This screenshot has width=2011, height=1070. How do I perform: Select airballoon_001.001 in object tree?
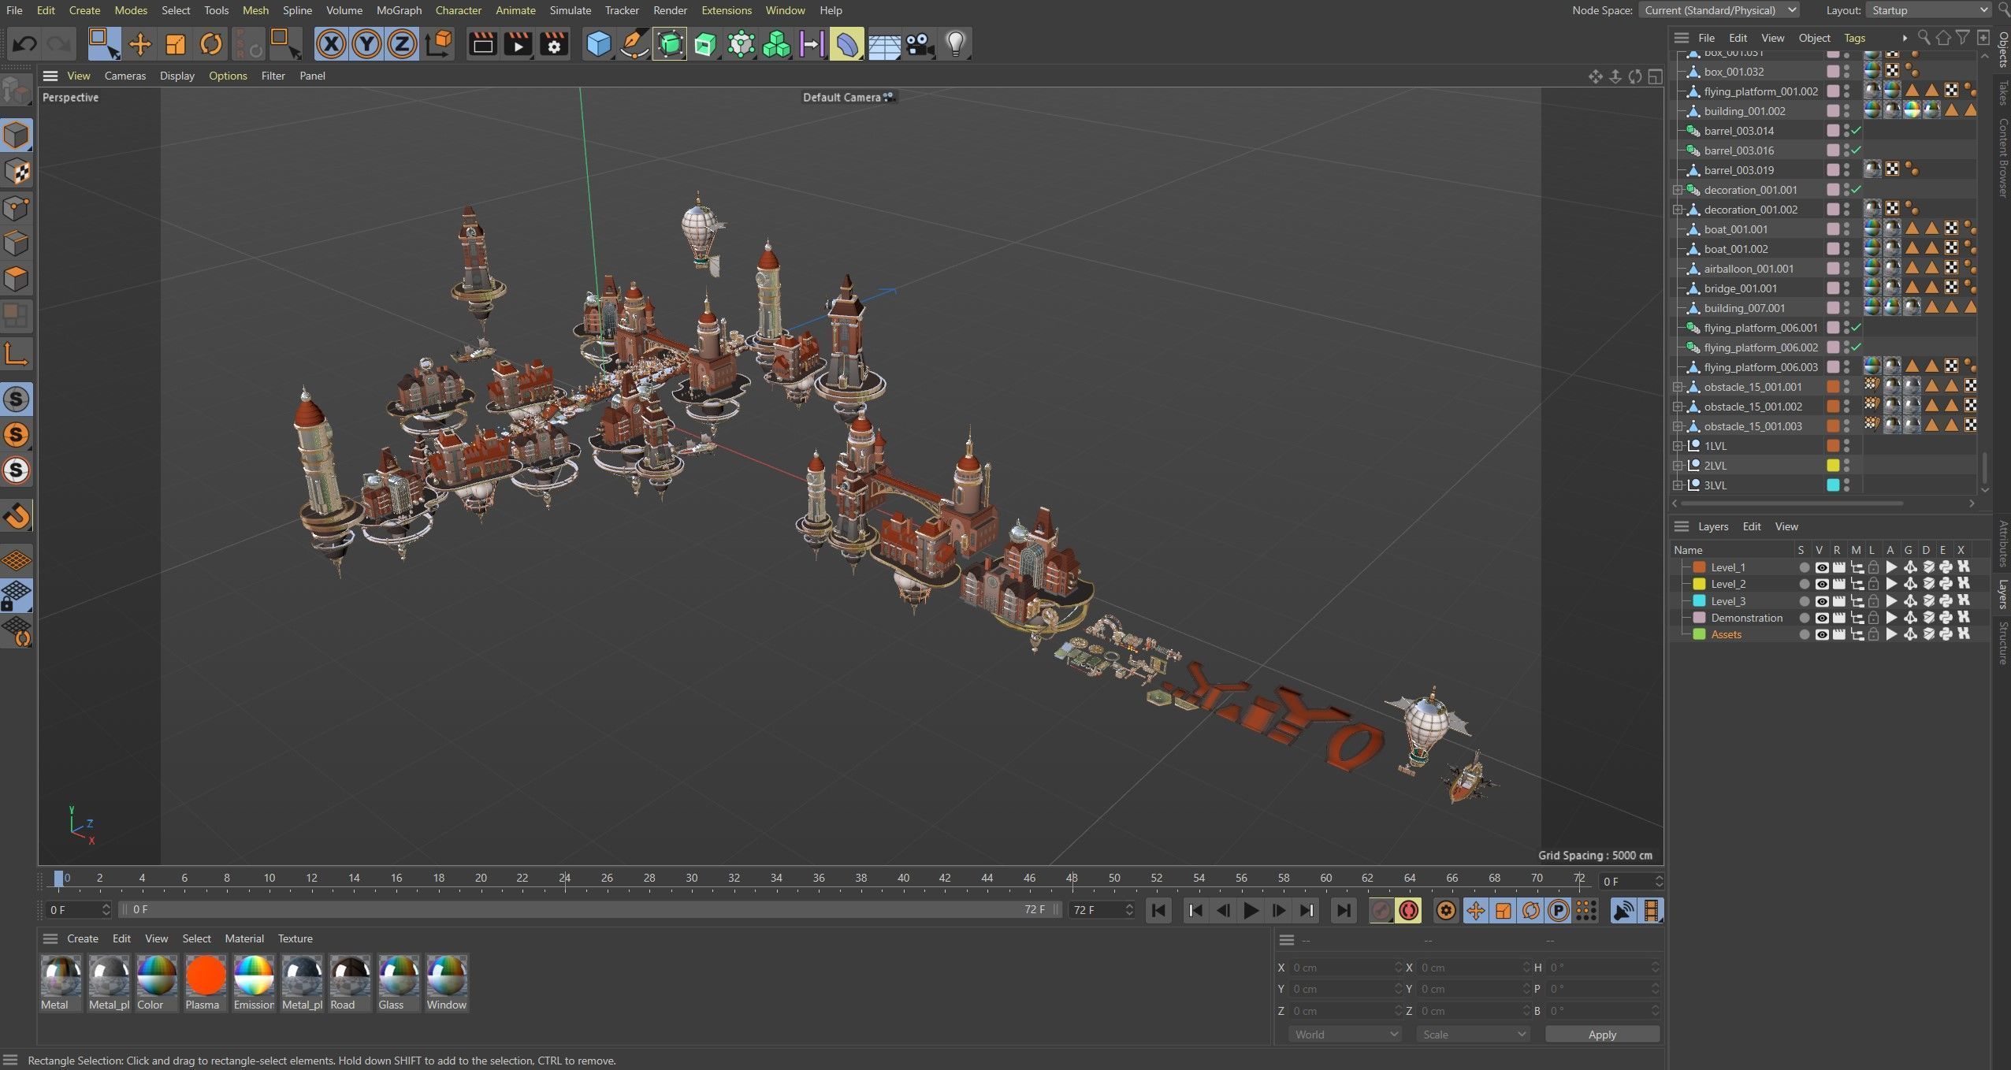tap(1749, 269)
